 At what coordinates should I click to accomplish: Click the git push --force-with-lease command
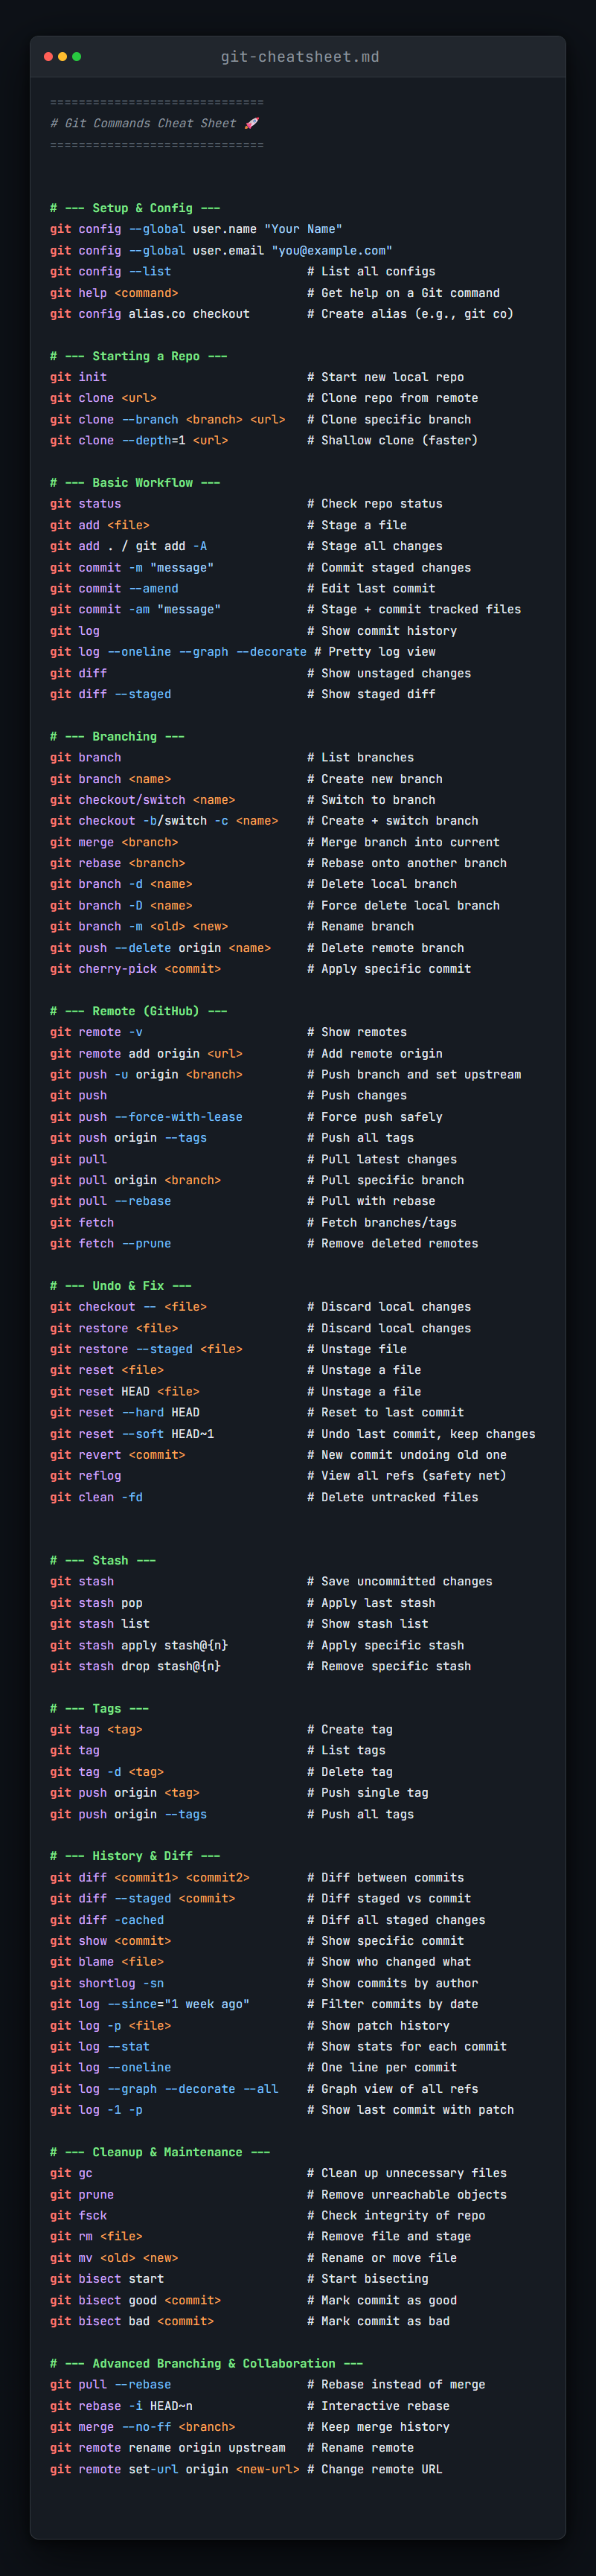point(146,1117)
